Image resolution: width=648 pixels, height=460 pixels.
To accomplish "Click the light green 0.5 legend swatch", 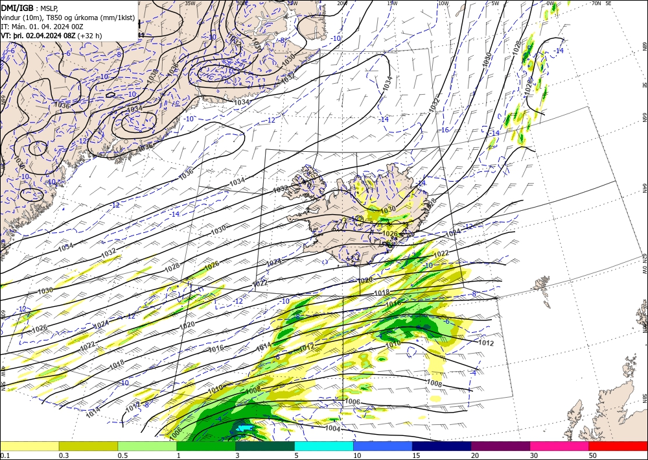I will pos(147,446).
